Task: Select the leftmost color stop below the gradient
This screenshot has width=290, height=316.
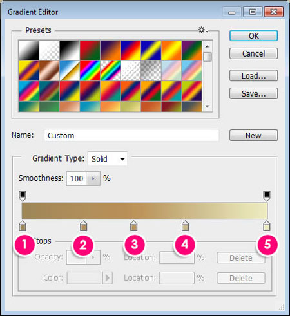Action: pos(23,225)
